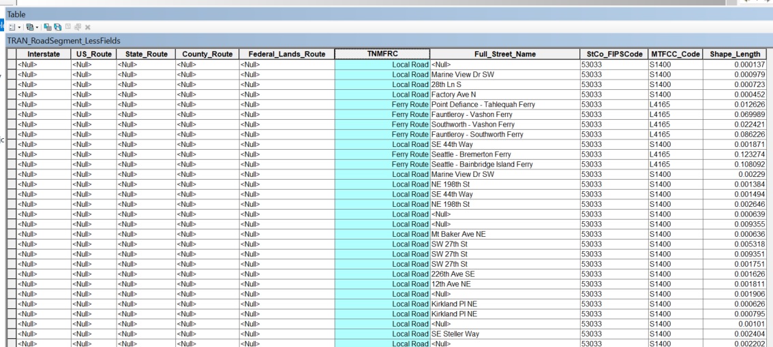Select the StCo_FIPSCode column header

coord(613,54)
